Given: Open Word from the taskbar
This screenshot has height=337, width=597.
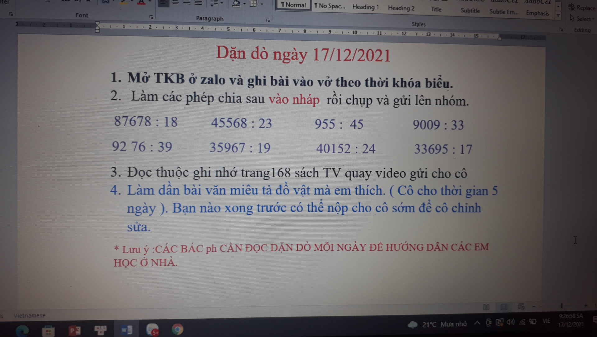Looking at the screenshot, I should pyautogui.click(x=127, y=330).
